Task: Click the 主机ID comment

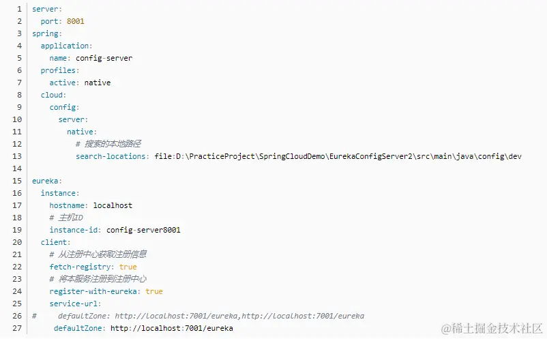Action: 66,218
